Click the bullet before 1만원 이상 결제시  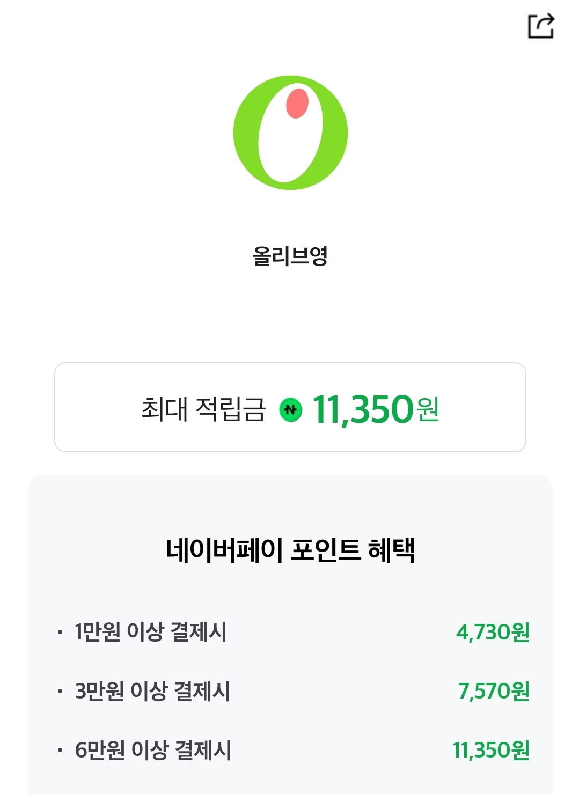tap(60, 632)
